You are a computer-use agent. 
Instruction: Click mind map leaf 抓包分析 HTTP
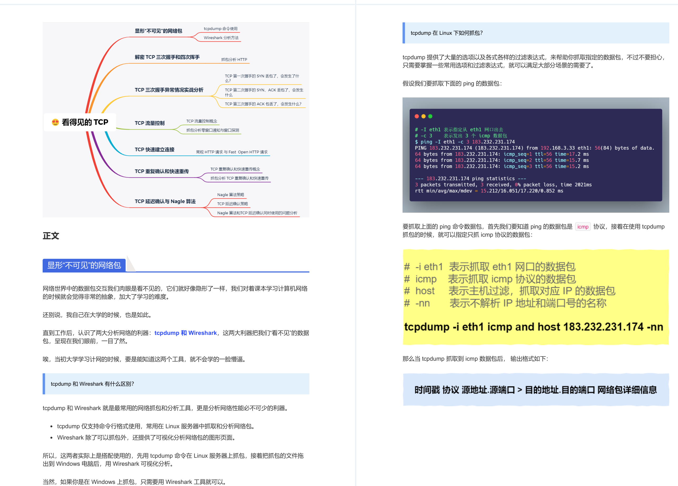(234, 59)
